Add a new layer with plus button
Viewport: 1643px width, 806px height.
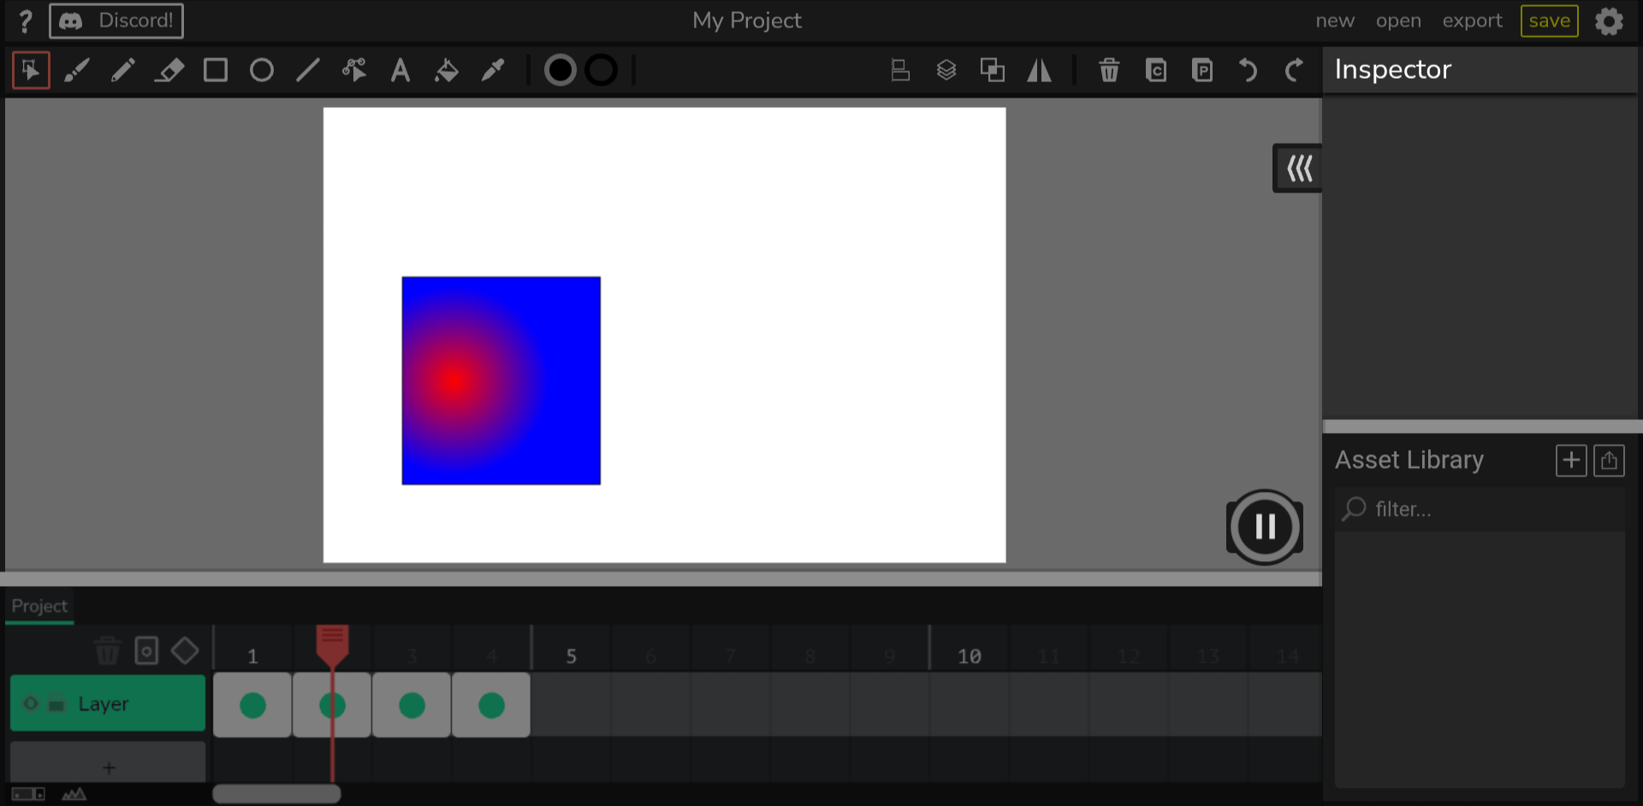point(108,767)
